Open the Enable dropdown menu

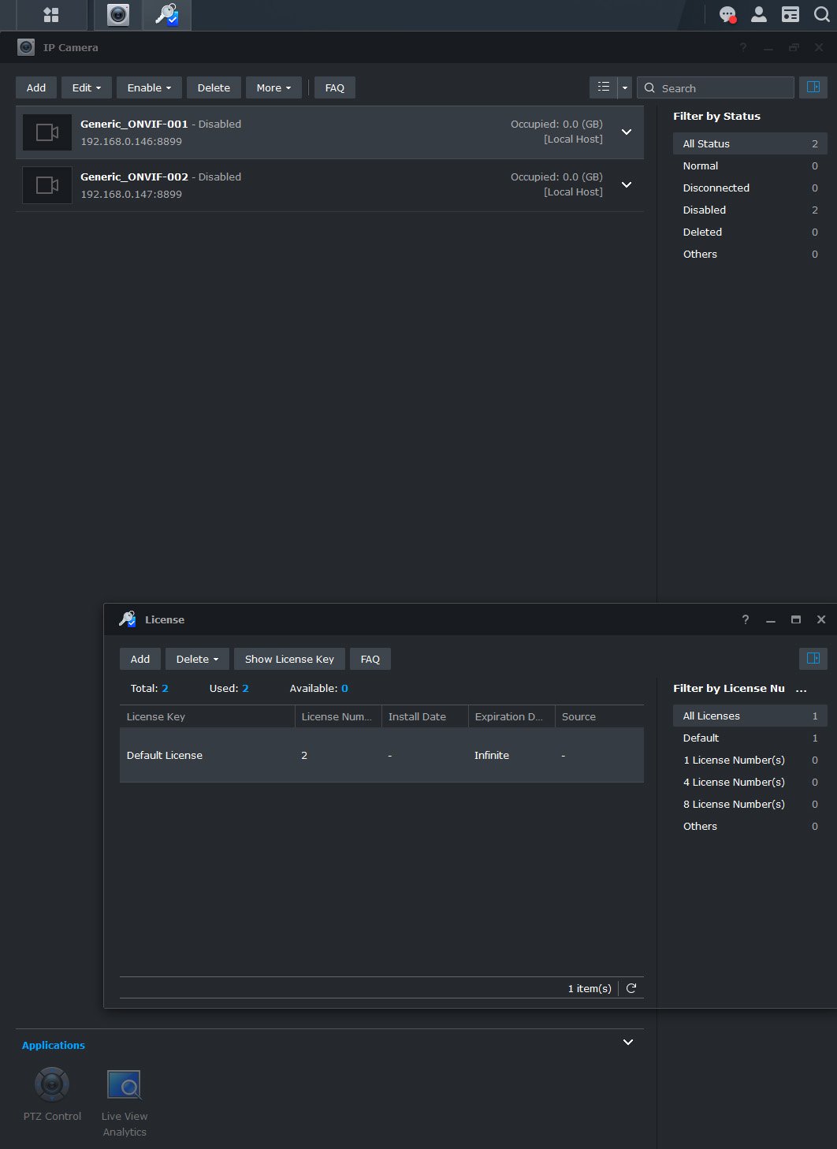149,87
